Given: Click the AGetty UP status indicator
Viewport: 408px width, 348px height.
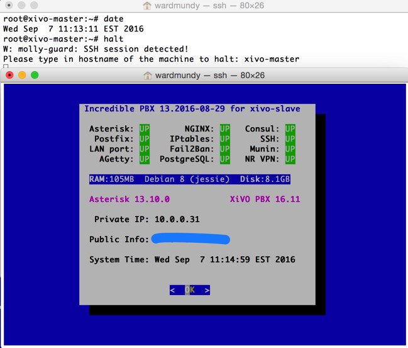Looking at the screenshot, I should click(145, 159).
